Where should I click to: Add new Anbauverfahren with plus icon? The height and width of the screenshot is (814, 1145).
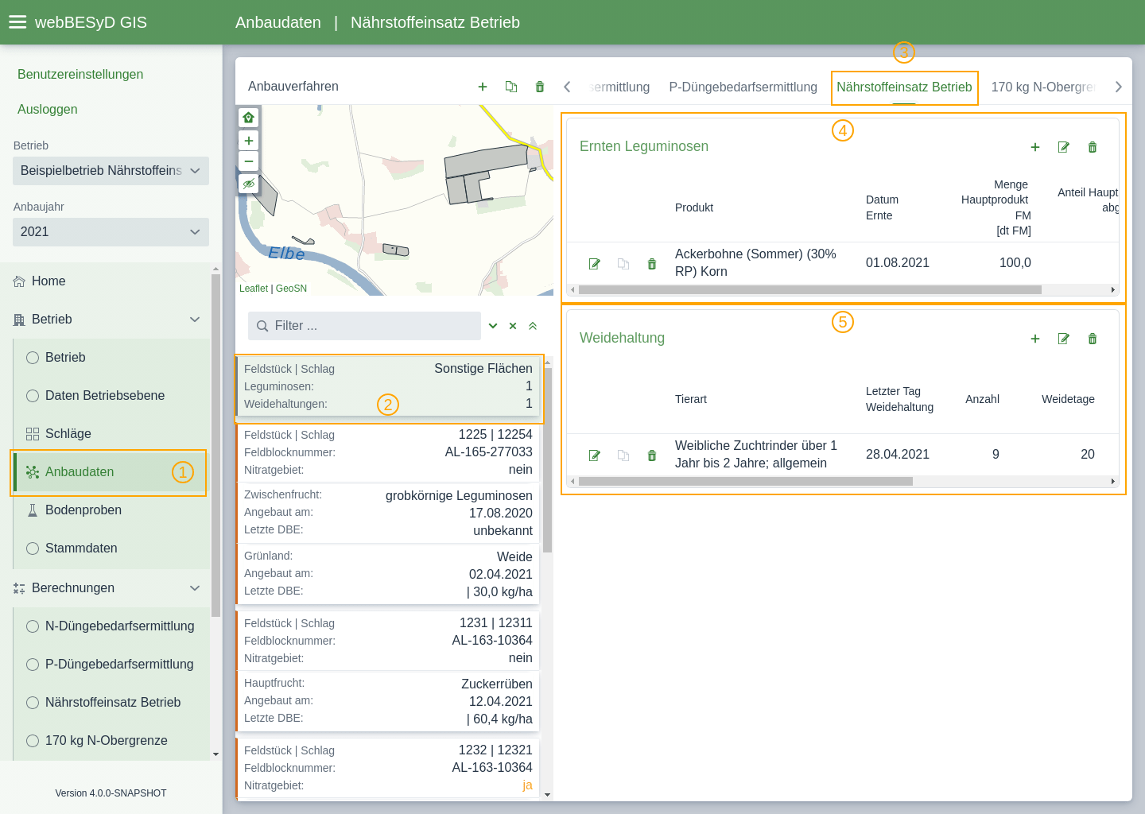(483, 87)
